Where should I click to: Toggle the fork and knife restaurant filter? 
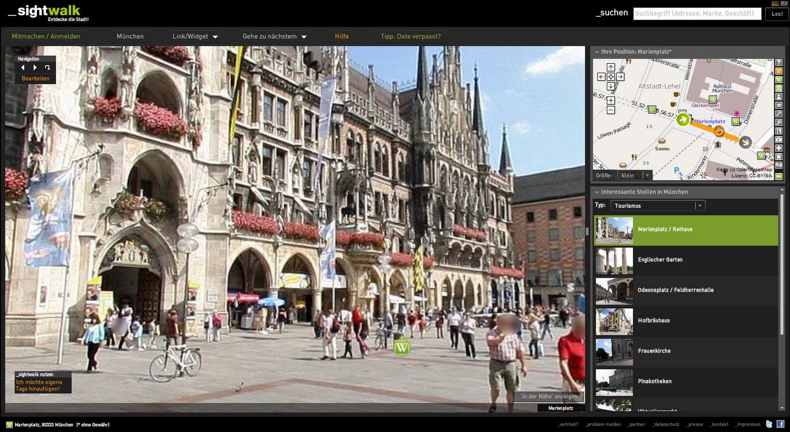point(779,131)
